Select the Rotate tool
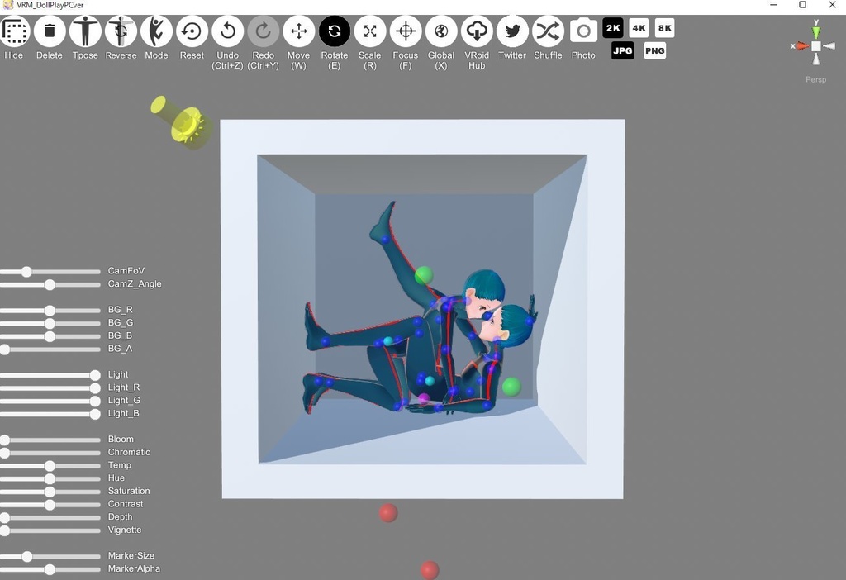Screen dimensions: 846x580 (335, 31)
